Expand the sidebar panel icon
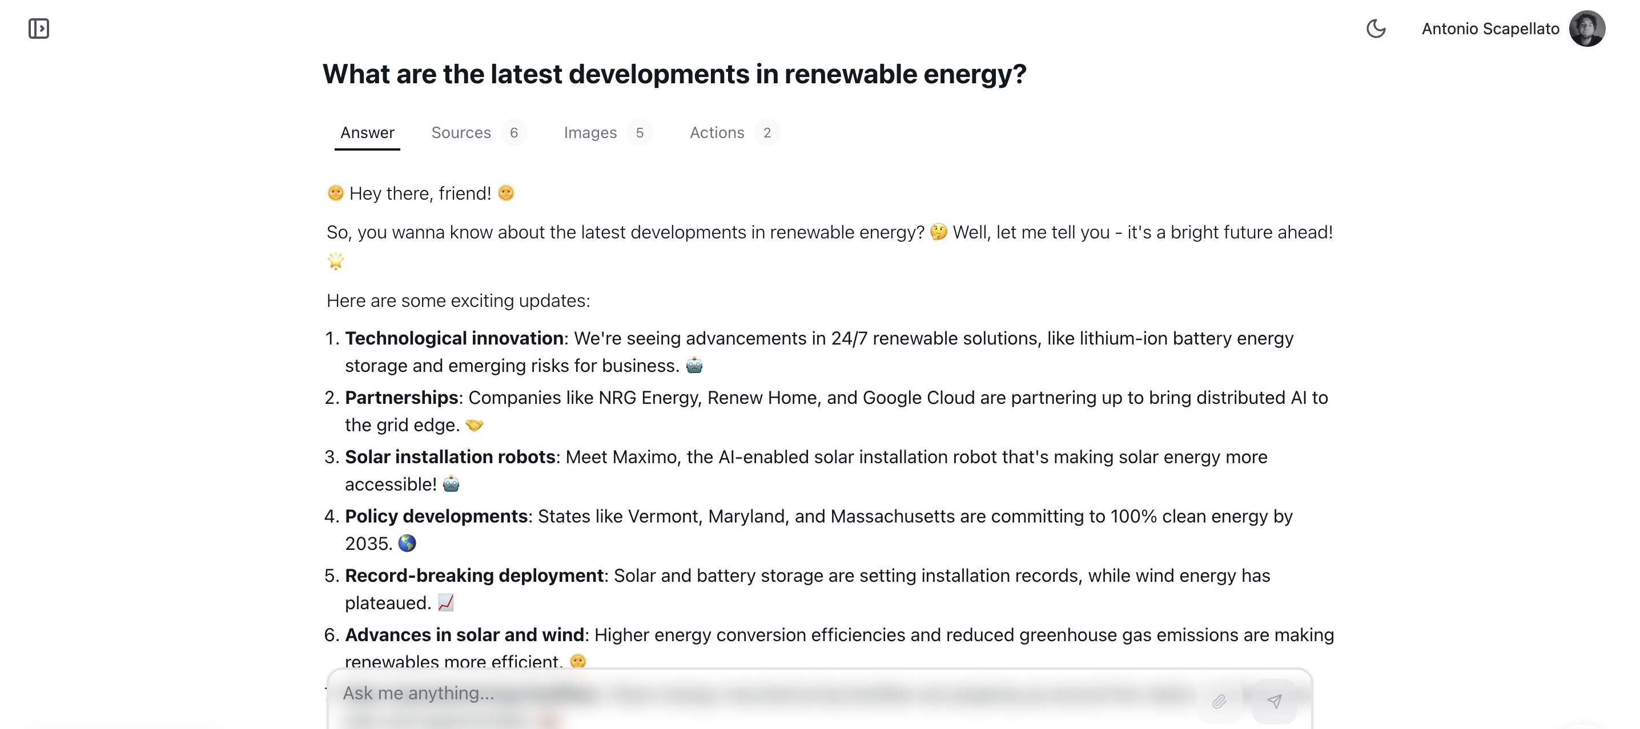This screenshot has width=1640, height=729. (x=39, y=29)
